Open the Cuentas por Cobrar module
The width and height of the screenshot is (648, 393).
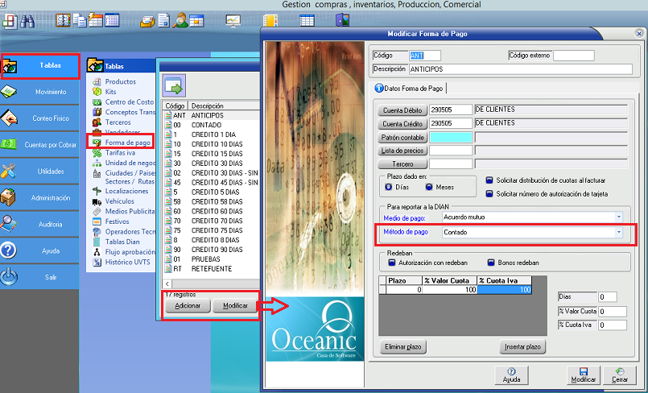[x=40, y=144]
